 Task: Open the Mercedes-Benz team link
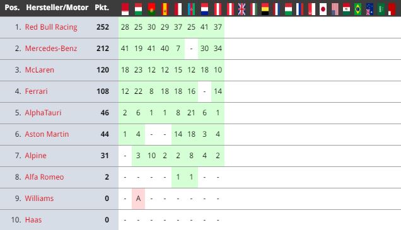click(x=51, y=49)
